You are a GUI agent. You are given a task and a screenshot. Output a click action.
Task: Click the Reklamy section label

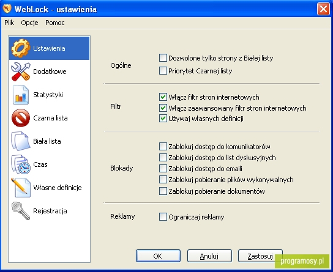(122, 216)
